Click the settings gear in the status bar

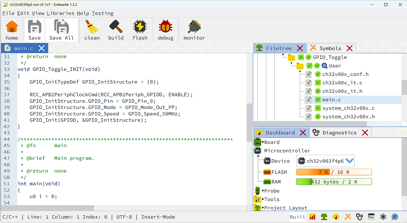click(x=383, y=217)
